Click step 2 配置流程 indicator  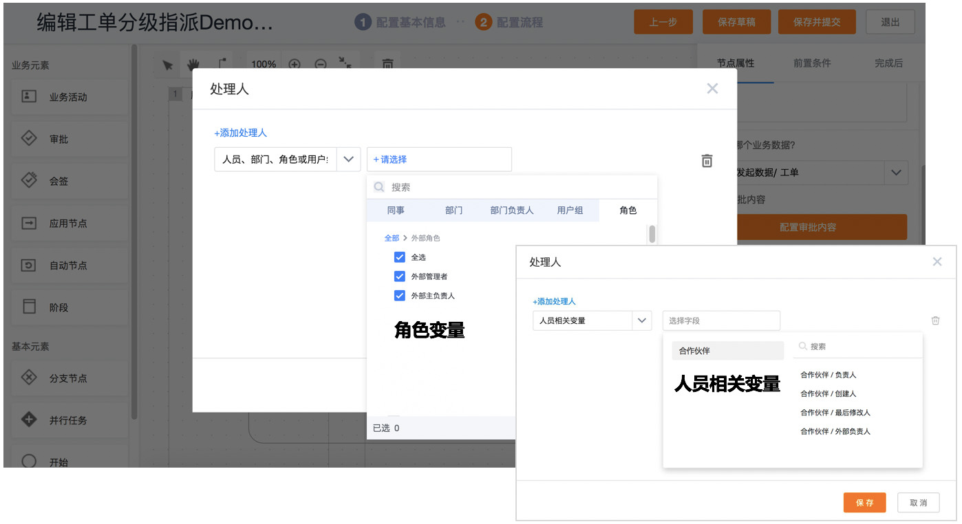[x=509, y=23]
